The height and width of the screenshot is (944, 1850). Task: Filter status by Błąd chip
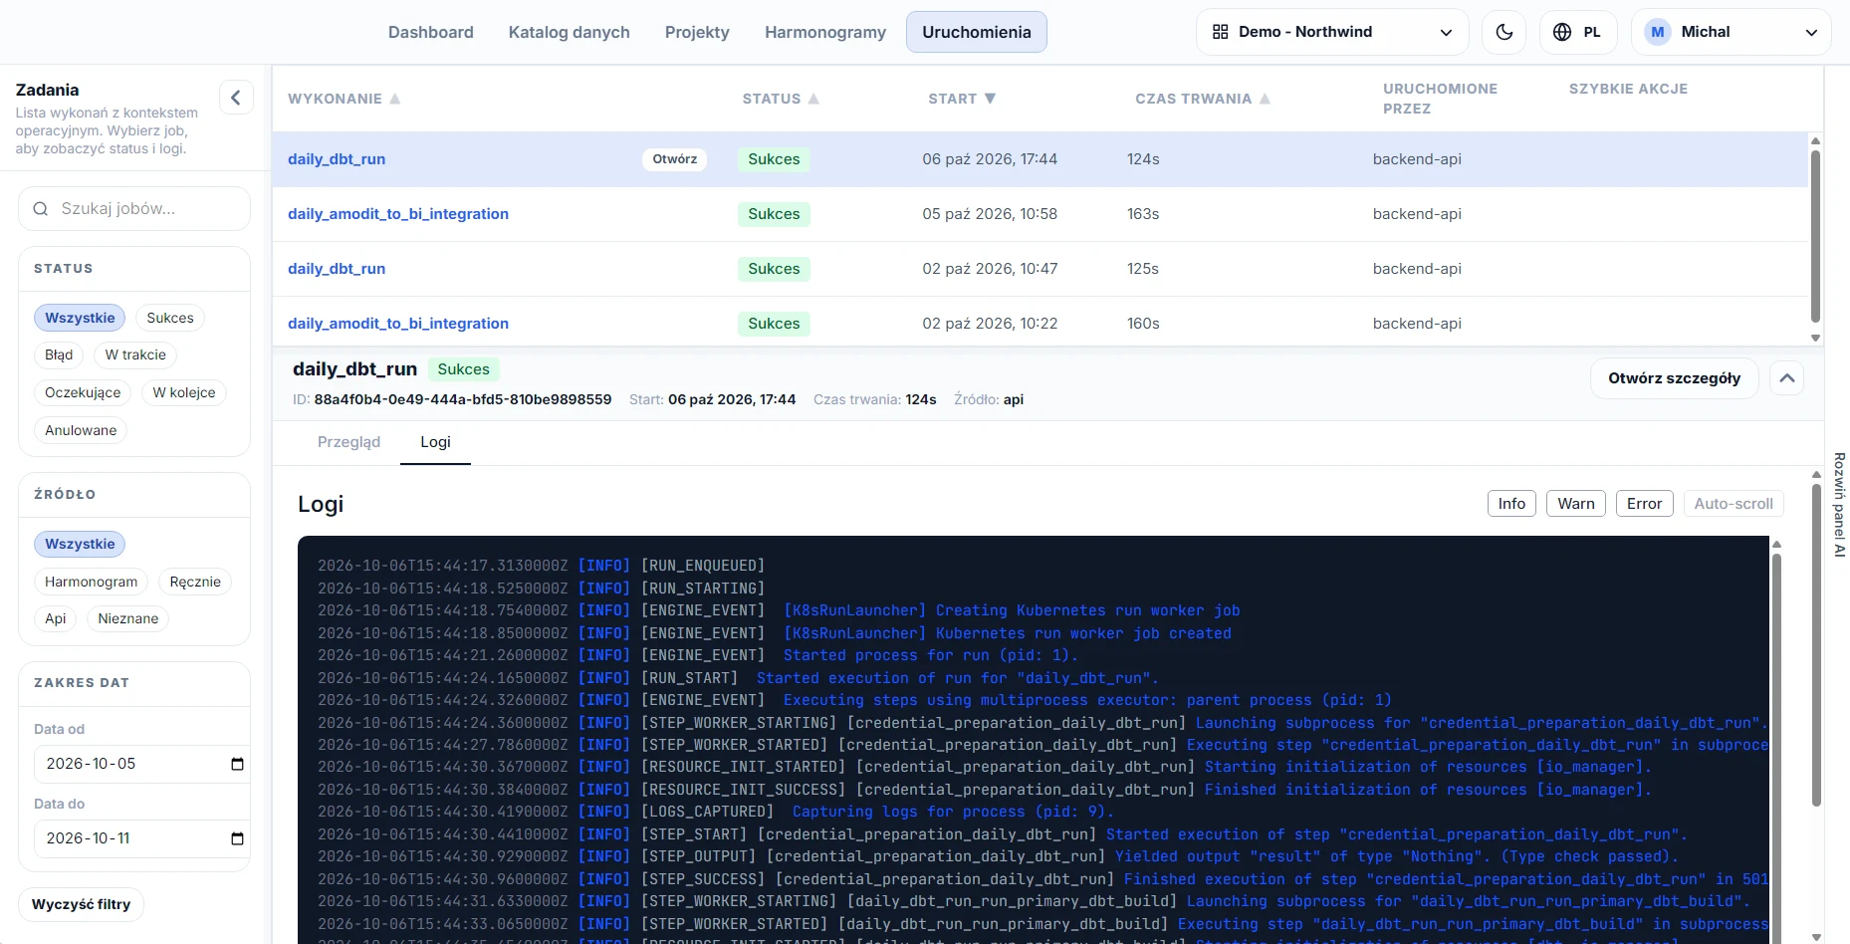point(59,354)
